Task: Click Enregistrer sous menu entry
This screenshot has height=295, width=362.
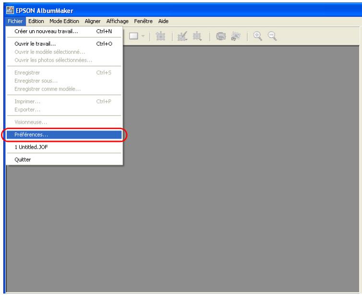Action: tap(64, 81)
